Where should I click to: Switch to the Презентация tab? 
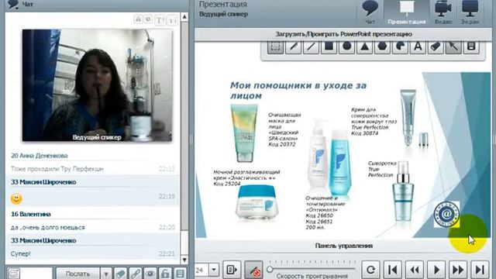(406, 12)
